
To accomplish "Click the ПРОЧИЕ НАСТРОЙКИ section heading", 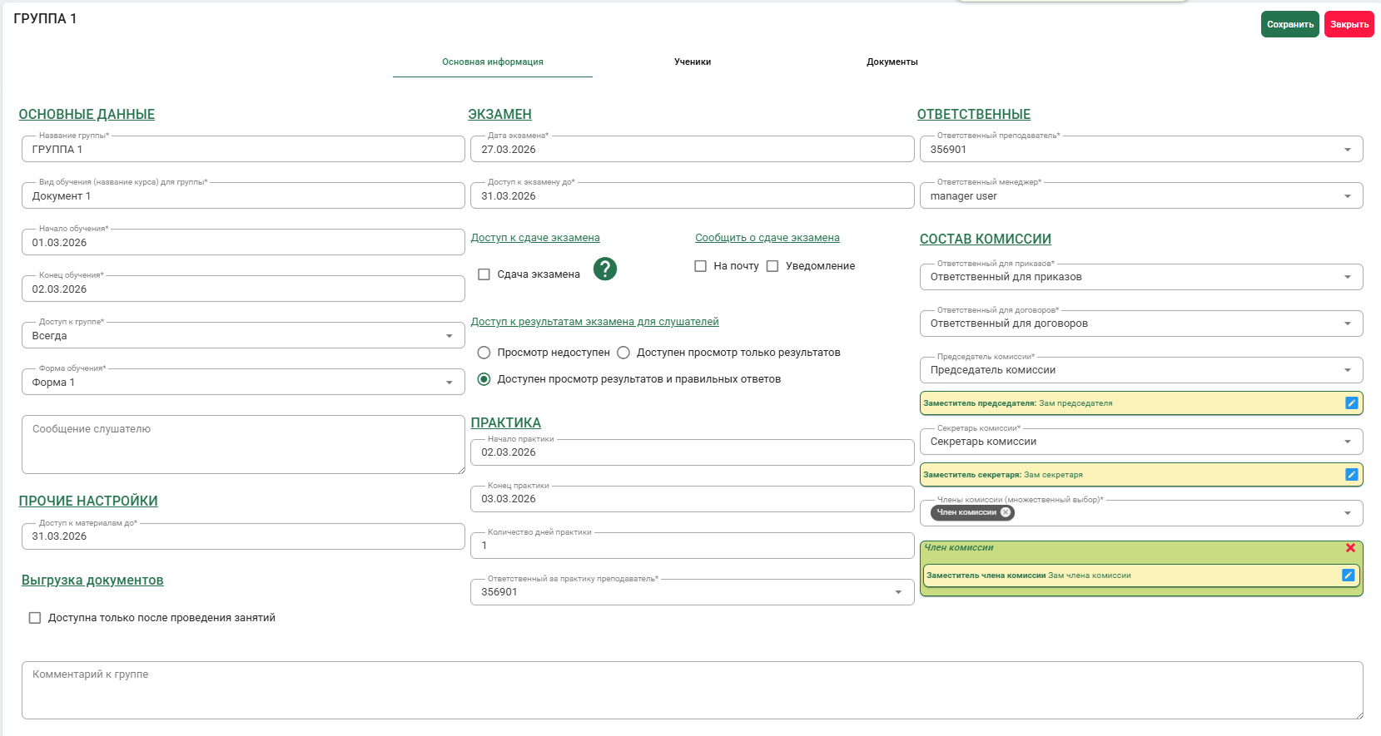I will [88, 501].
